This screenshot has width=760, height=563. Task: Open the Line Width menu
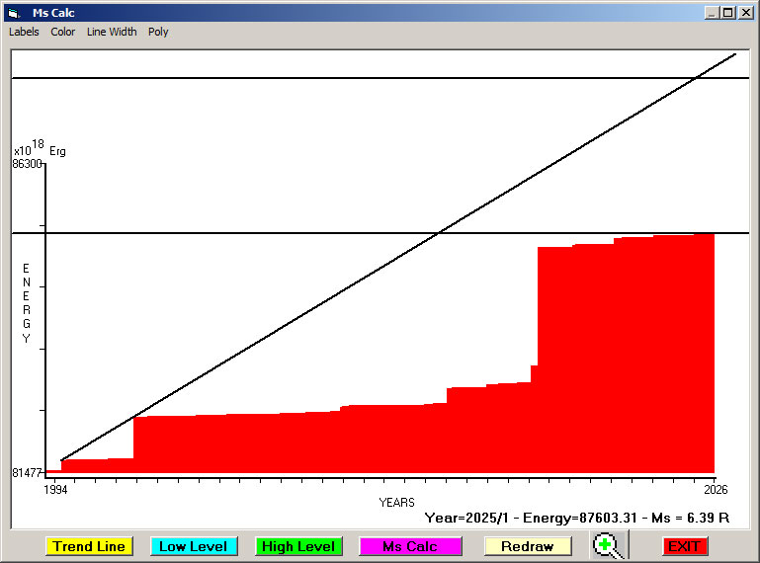coord(112,32)
